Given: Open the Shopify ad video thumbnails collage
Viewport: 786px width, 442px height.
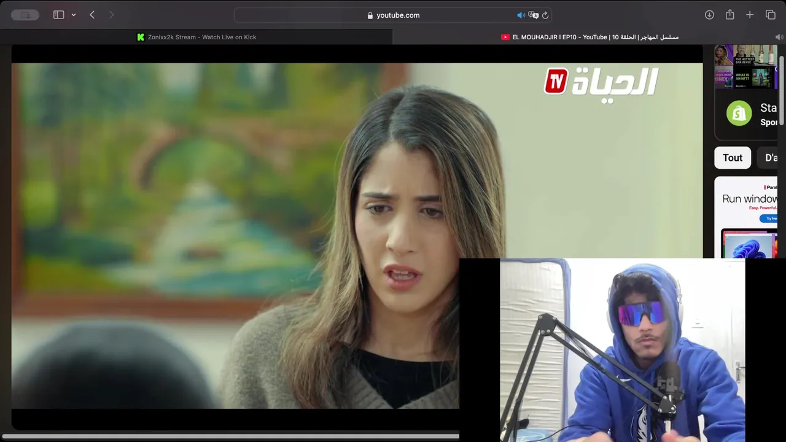Looking at the screenshot, I should tap(746, 67).
